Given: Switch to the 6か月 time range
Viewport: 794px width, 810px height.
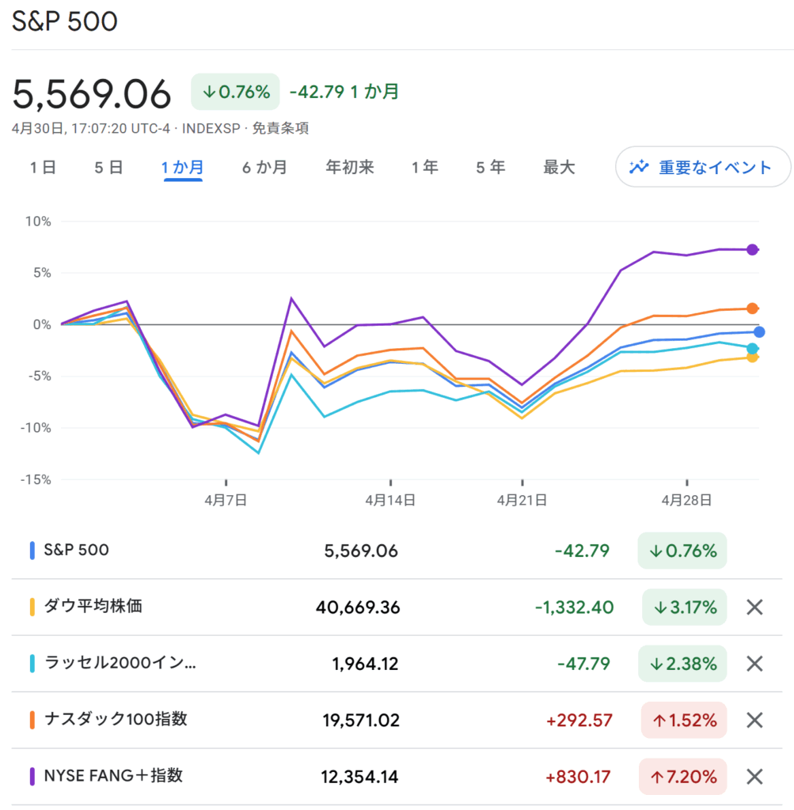Looking at the screenshot, I should pos(264,168).
